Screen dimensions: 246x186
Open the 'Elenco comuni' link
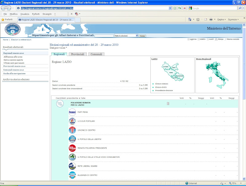click(x=161, y=84)
